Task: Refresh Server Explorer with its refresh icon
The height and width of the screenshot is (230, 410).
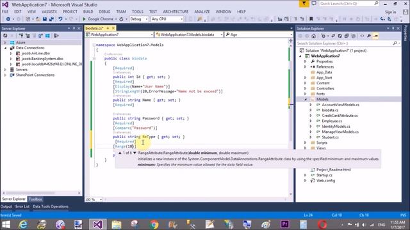Action: 5,36
